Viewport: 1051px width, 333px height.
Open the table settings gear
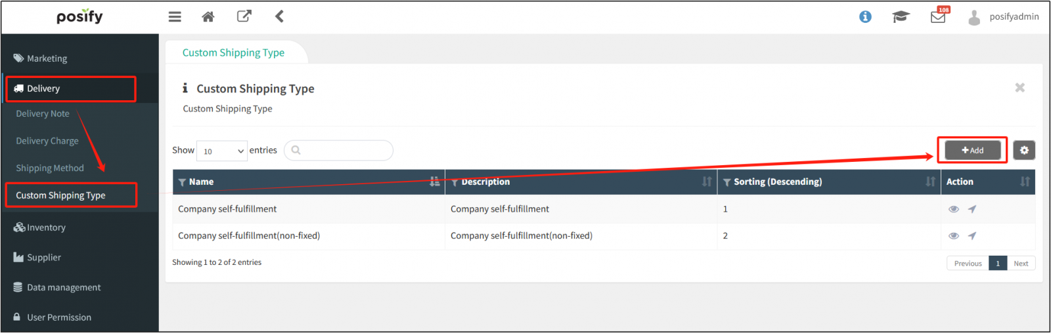1024,150
